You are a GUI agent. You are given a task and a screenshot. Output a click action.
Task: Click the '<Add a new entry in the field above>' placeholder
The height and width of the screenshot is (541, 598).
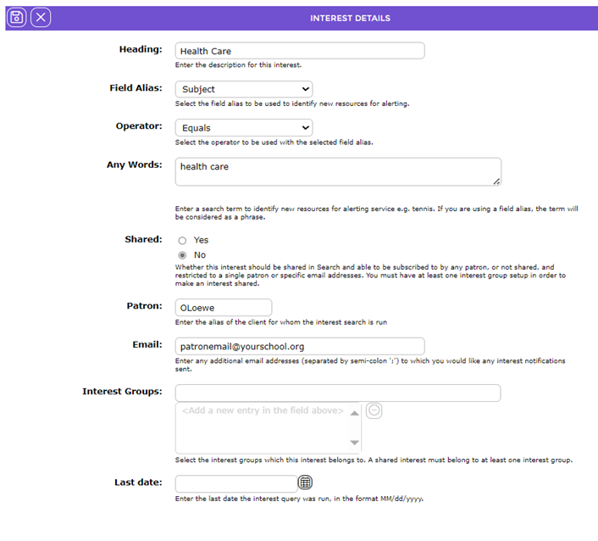point(263,410)
